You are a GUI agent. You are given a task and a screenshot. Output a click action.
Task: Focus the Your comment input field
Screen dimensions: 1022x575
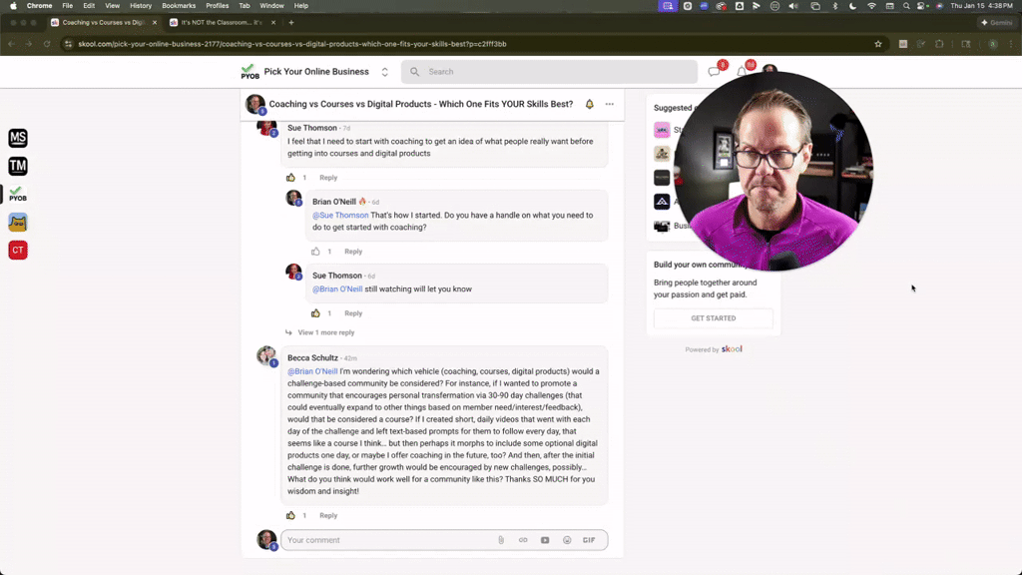point(388,540)
